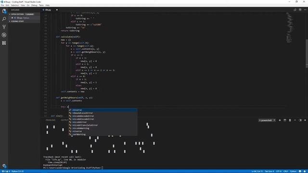The height and width of the screenshot is (173, 308).
Task: Select the powershell terminal dropdown
Action: coord(267,120)
